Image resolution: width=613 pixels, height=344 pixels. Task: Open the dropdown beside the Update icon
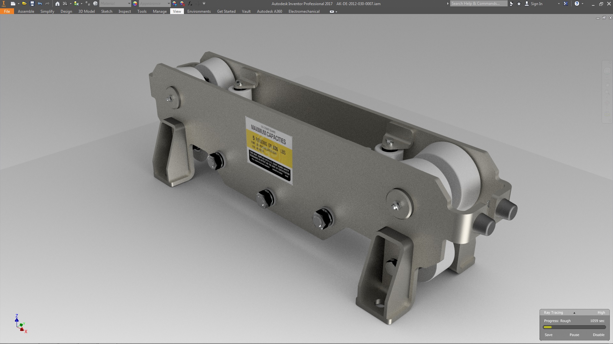click(x=70, y=4)
